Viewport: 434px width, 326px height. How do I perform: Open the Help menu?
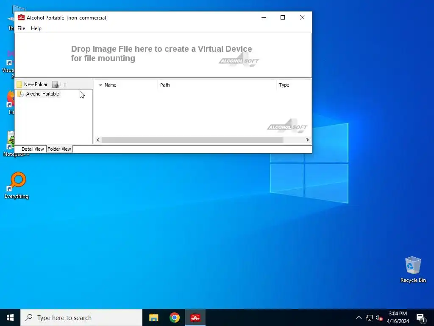(x=36, y=28)
